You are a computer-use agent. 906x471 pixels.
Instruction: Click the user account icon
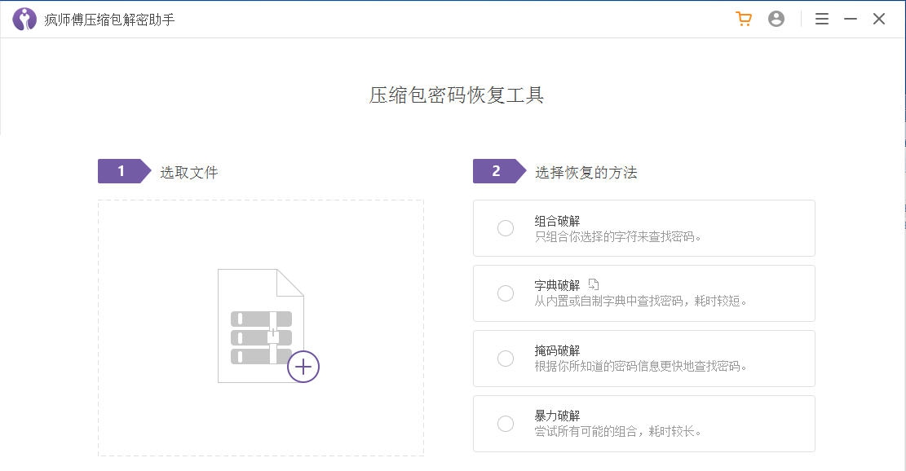(x=776, y=18)
